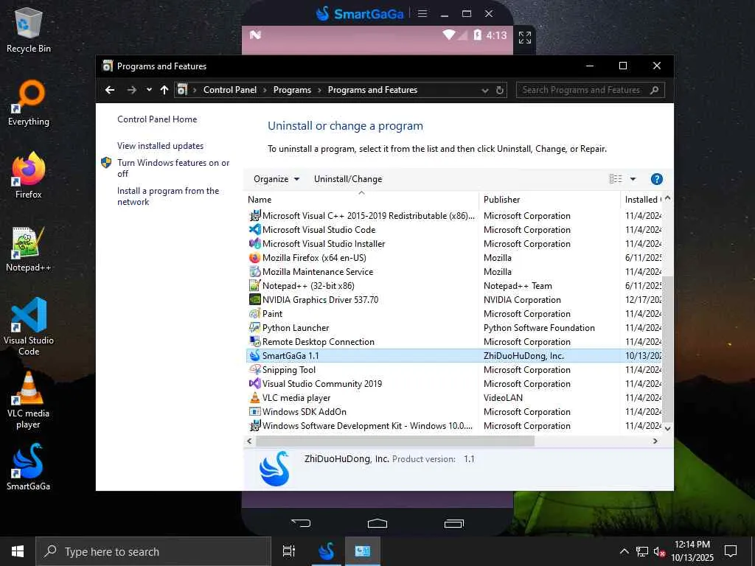
Task: Open the Organize dropdown
Action: pyautogui.click(x=276, y=179)
